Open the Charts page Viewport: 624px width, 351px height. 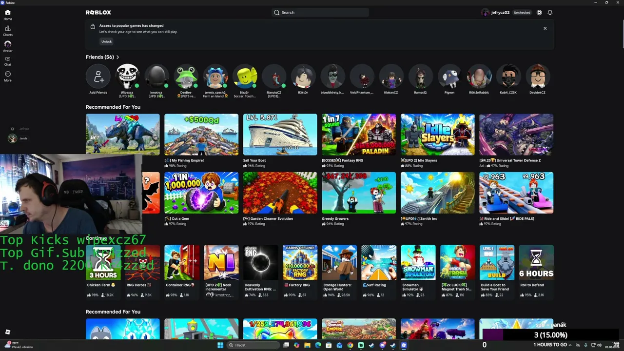(8, 31)
